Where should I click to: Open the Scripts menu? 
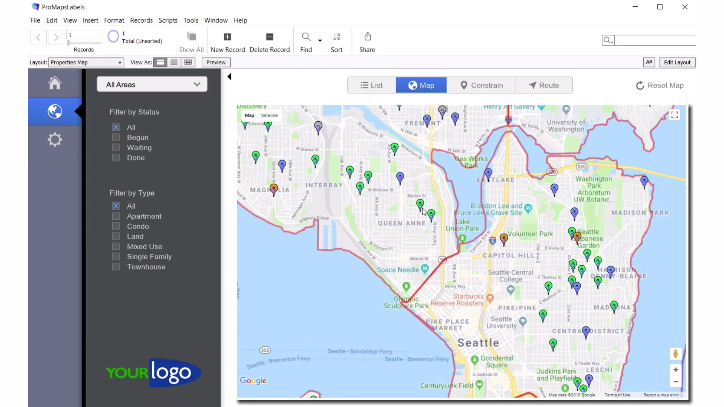168,20
